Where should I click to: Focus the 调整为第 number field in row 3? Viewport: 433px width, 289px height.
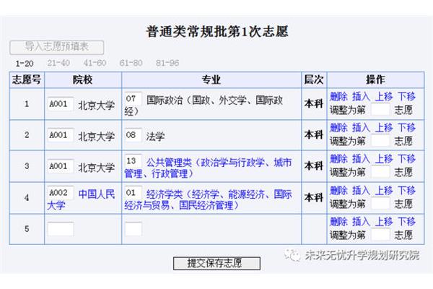point(380,172)
